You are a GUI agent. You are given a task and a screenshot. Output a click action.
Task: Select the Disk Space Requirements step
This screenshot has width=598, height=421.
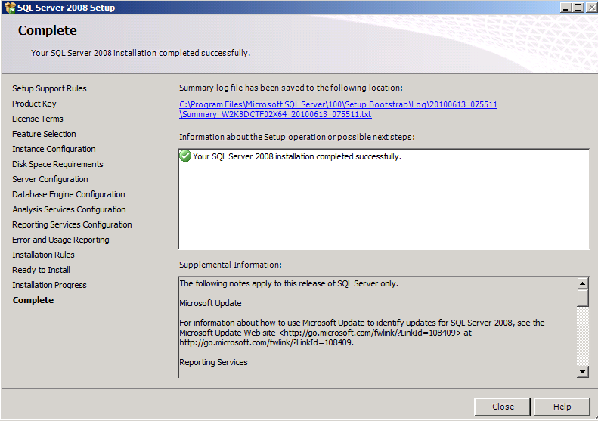57,164
